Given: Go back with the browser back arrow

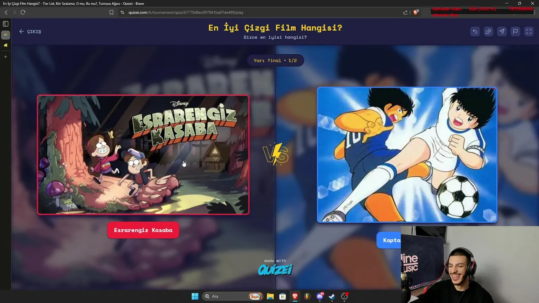Looking at the screenshot, I should [x=6, y=12].
